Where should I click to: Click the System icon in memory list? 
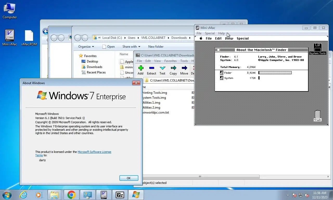[222, 78]
